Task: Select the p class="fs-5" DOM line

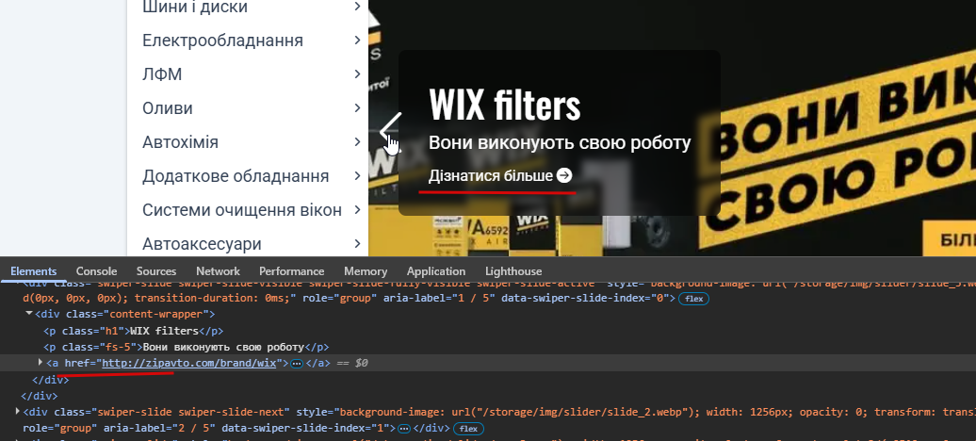Action: point(187,347)
